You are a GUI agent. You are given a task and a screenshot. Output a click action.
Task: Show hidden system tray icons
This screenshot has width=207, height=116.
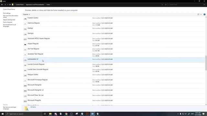pyautogui.click(x=178, y=114)
